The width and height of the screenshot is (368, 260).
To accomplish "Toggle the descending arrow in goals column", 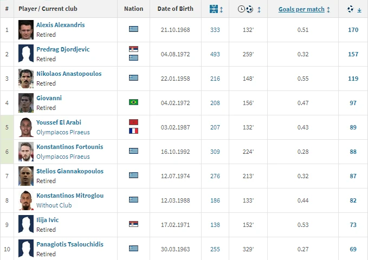I will (359, 10).
